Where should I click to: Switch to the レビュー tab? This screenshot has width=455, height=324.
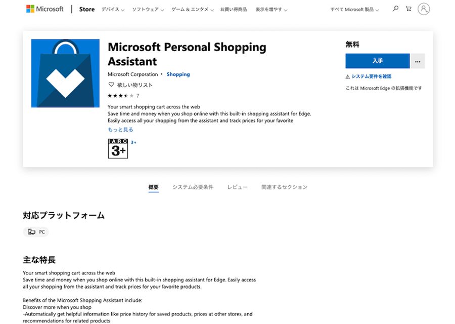point(237,187)
